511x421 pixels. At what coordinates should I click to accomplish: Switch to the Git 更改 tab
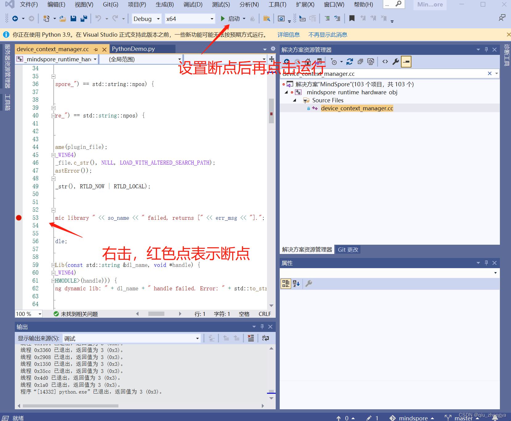[348, 250]
